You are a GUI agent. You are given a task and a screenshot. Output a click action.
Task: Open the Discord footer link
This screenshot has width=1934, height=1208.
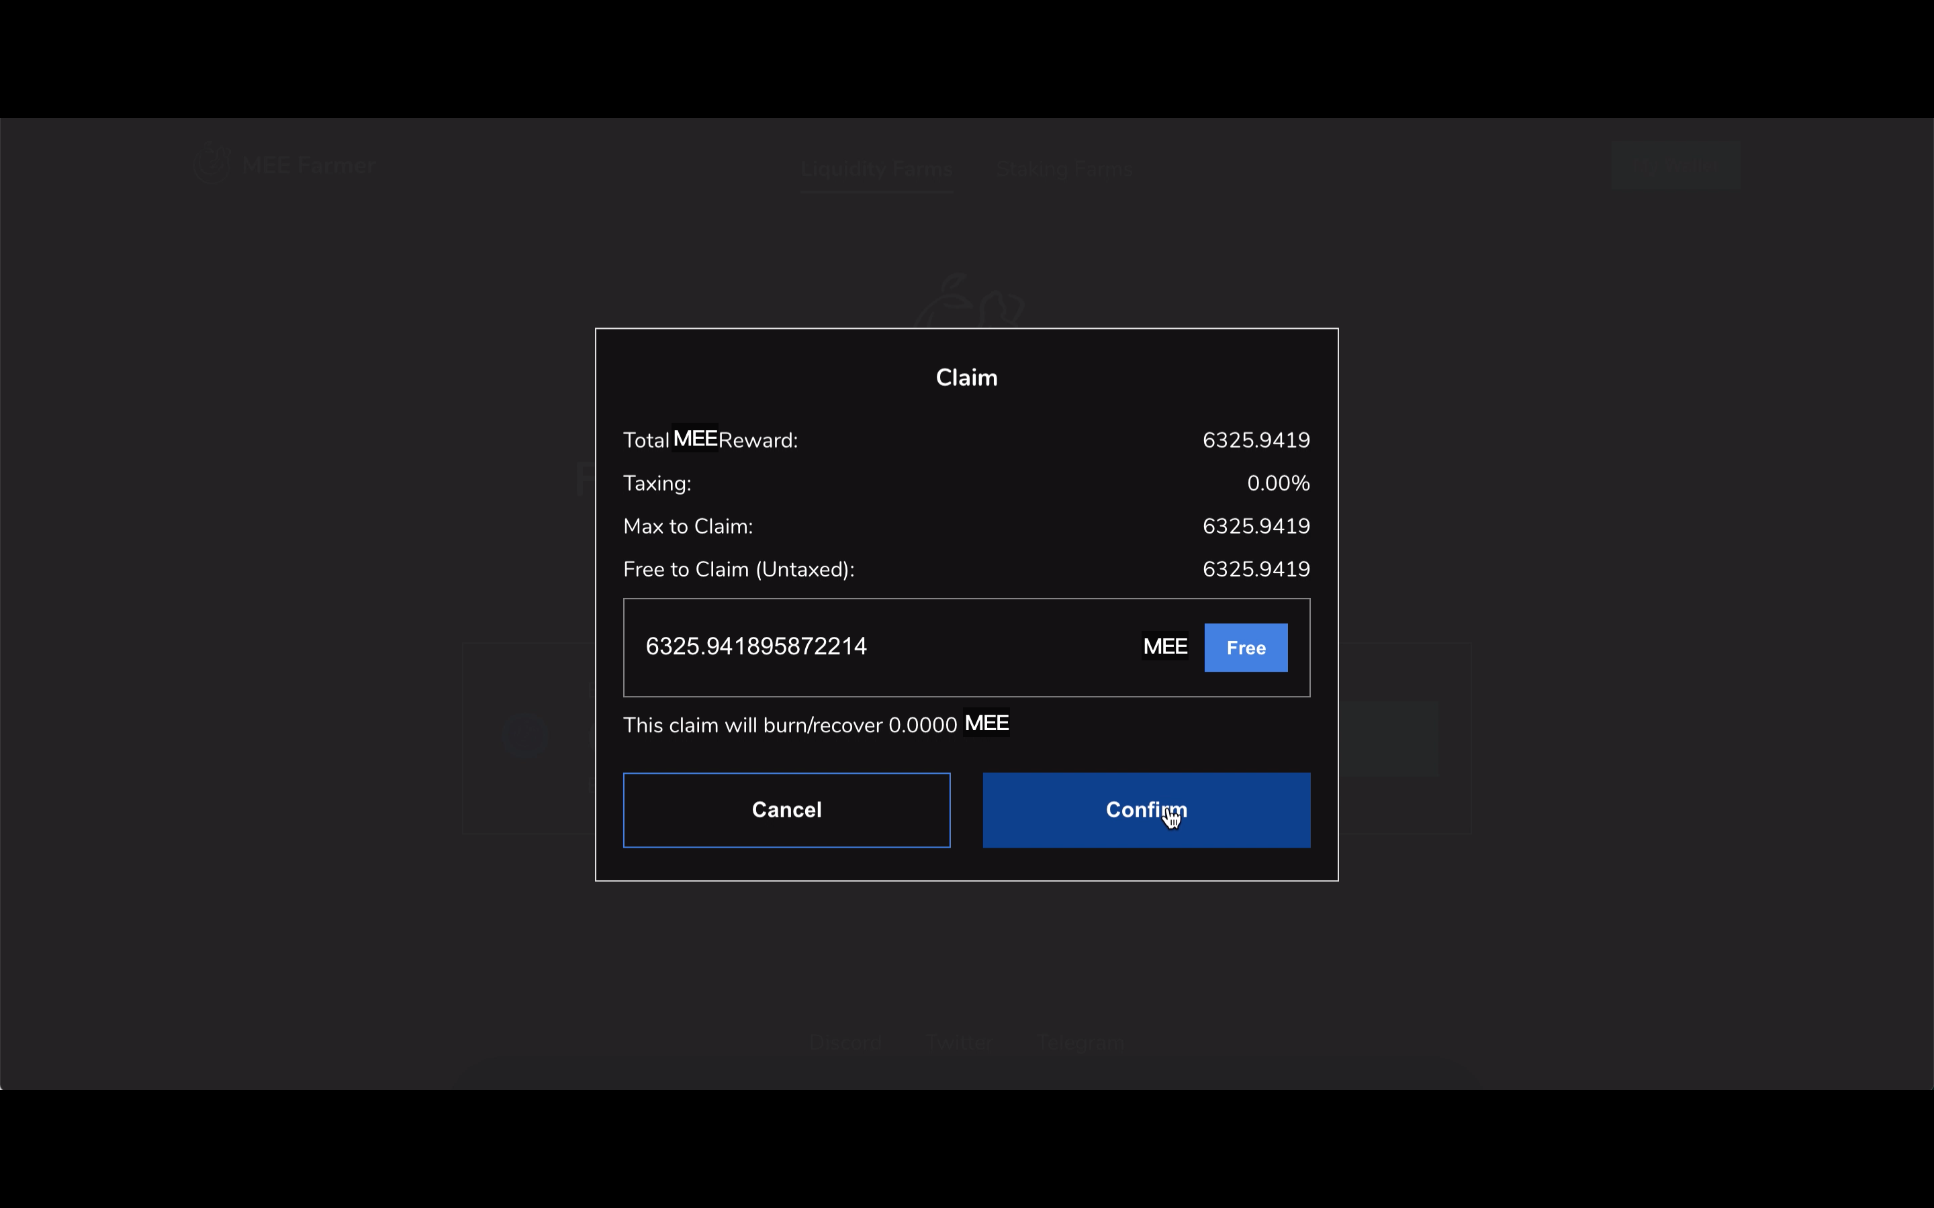845,1043
